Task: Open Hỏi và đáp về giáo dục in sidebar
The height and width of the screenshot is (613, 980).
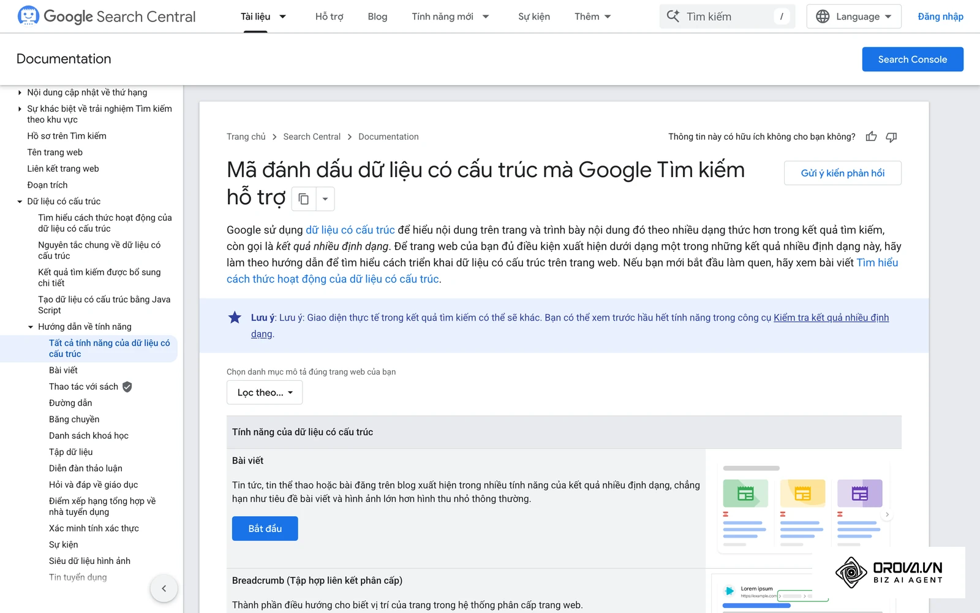Action: coord(93,485)
